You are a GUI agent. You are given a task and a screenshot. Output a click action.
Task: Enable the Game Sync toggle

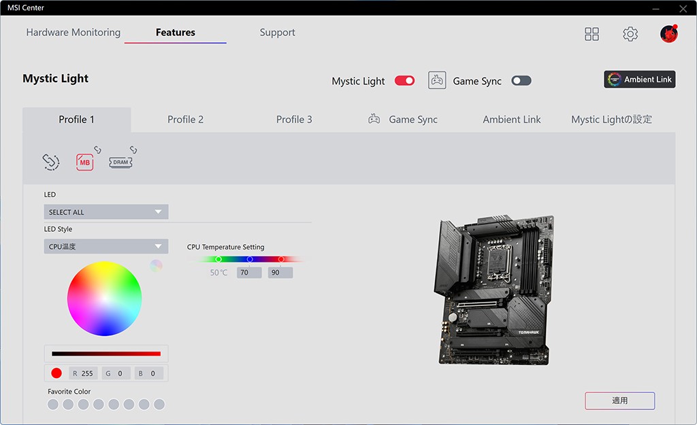pyautogui.click(x=521, y=81)
